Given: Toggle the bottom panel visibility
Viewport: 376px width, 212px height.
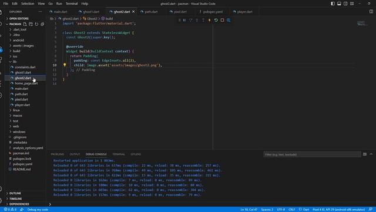Looking at the screenshot, I should [x=339, y=4].
